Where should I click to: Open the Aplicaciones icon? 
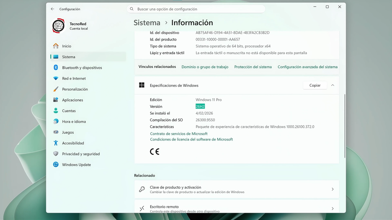click(x=56, y=100)
